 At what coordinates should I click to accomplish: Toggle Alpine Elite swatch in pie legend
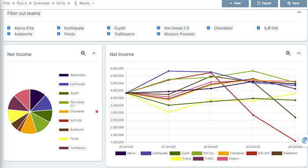pos(64,75)
